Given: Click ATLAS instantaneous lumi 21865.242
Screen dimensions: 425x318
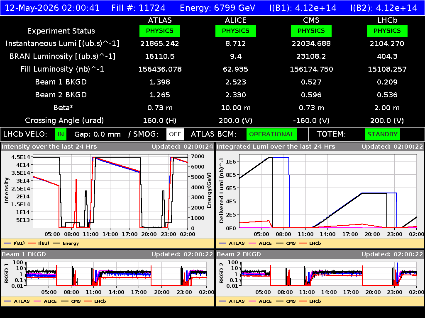Looking at the screenshot, I should [160, 43].
